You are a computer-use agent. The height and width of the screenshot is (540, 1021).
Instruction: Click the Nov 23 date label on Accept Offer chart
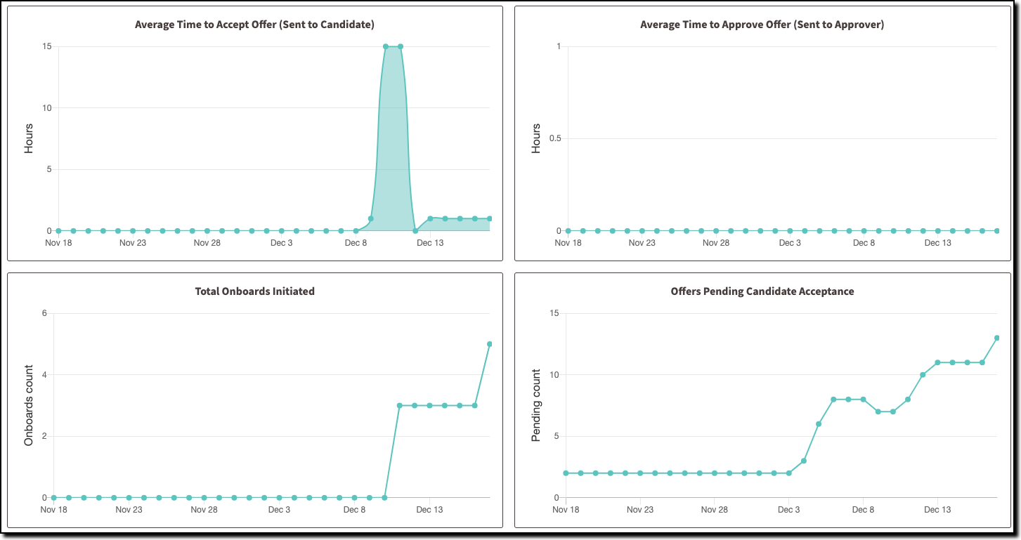point(131,242)
